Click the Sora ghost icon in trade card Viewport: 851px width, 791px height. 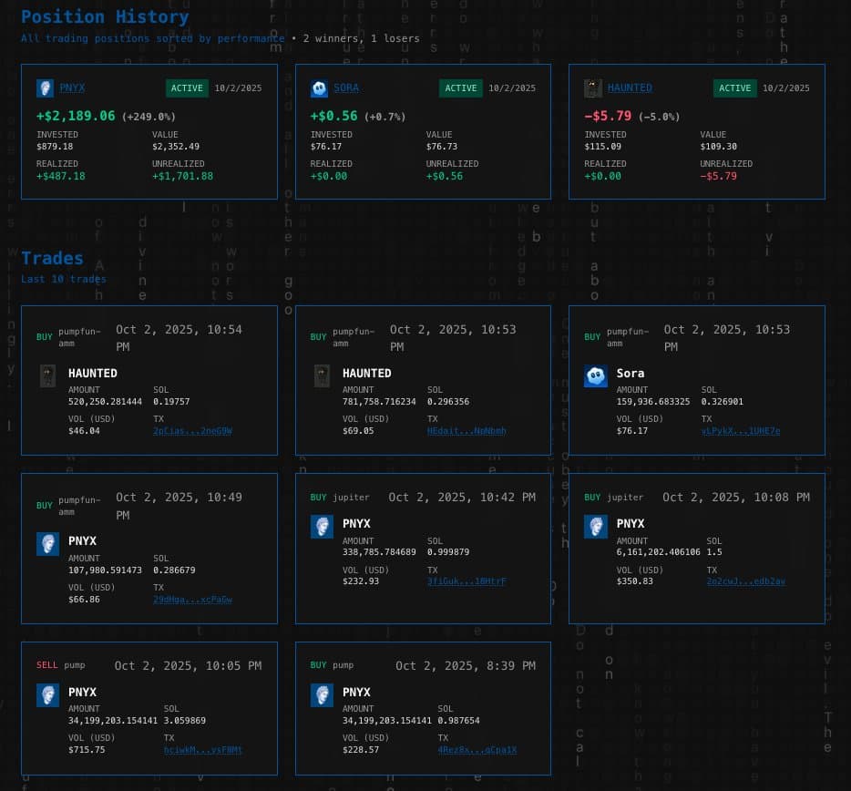[x=595, y=375]
